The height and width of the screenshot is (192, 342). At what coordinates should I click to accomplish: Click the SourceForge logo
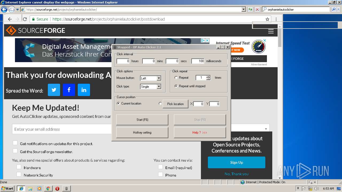click(36, 30)
